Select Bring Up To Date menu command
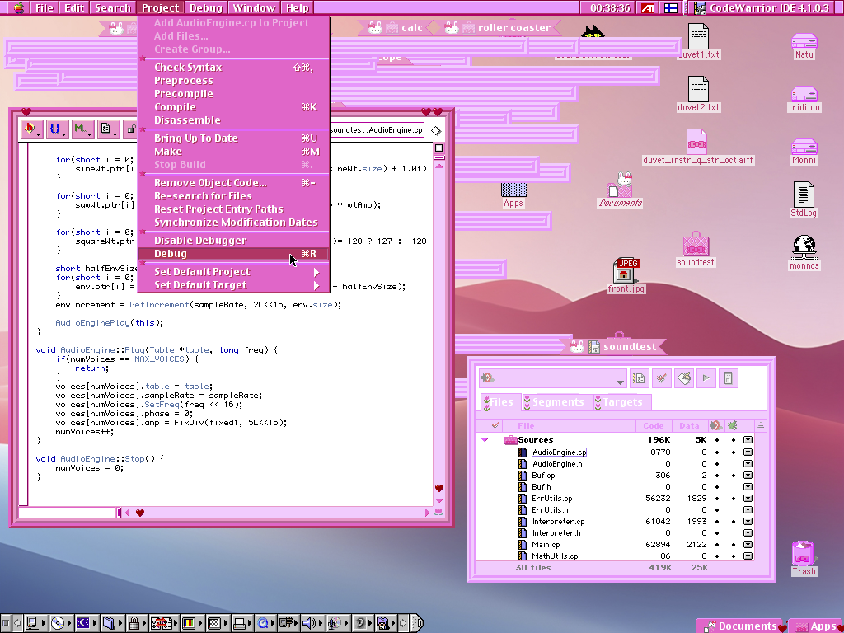 point(195,138)
